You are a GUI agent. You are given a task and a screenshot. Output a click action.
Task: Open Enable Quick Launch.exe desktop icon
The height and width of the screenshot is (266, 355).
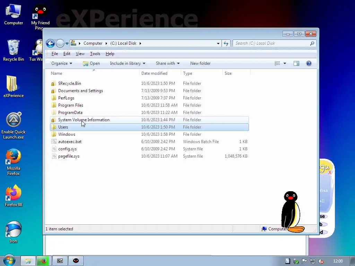(x=14, y=125)
